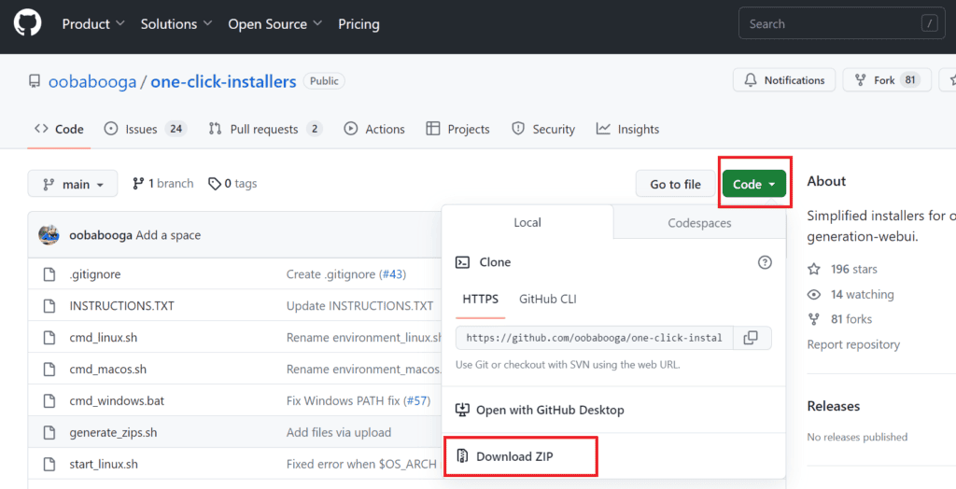The width and height of the screenshot is (956, 489).
Task: Expand the main branch dropdown
Action: pos(73,184)
